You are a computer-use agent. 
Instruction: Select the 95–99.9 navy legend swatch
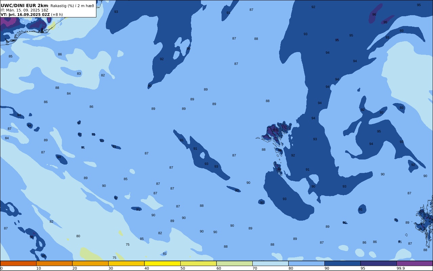379,263
